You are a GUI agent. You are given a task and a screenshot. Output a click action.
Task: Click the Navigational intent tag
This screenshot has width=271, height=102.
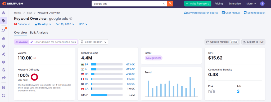click(153, 58)
